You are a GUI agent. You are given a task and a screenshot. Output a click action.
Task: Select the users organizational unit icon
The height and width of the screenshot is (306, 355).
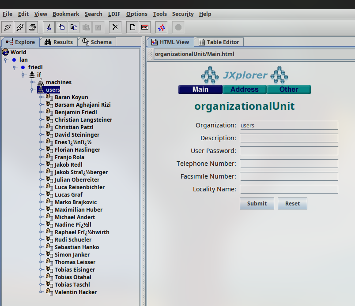[40, 90]
